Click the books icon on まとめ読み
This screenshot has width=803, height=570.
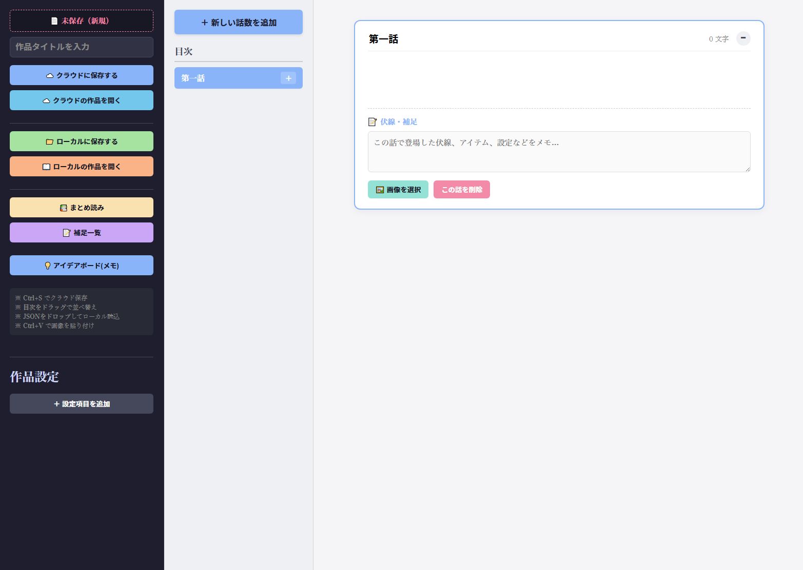pyautogui.click(x=64, y=208)
